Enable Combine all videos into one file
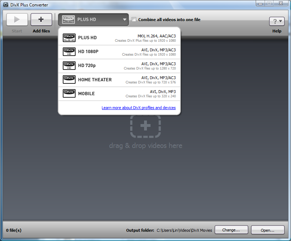Screen dimensions: 291x241 (x=134, y=20)
